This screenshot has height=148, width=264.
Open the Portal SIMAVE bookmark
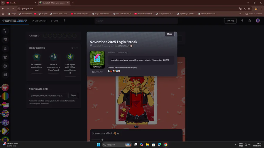point(25,13)
